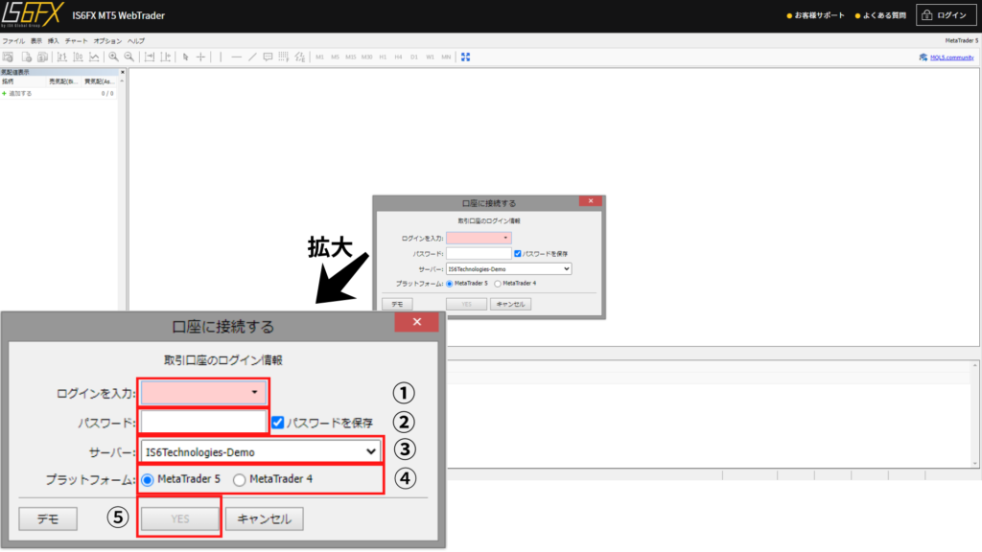Focus password field in small dialog
Viewport: 982px width, 552px height.
(479, 253)
